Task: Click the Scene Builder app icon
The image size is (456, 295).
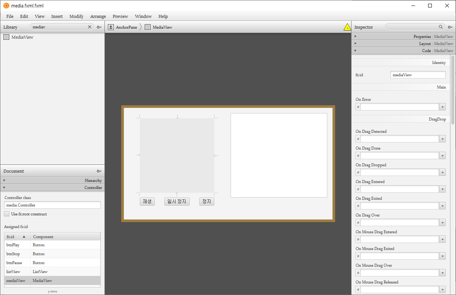Action: pos(6,6)
